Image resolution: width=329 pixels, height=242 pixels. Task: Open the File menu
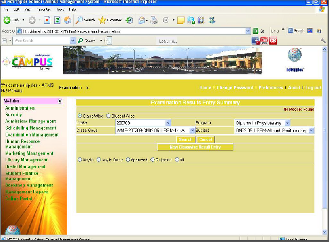click(x=6, y=9)
